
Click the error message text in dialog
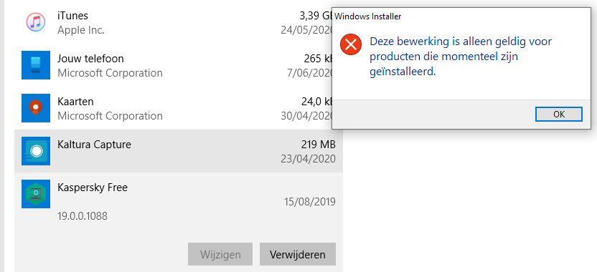461,57
